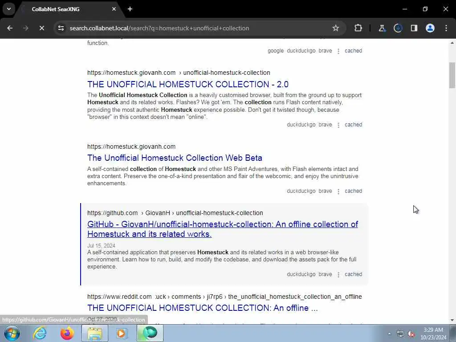Expand more options on the GitHub result
The height and width of the screenshot is (342, 456).
(x=338, y=275)
